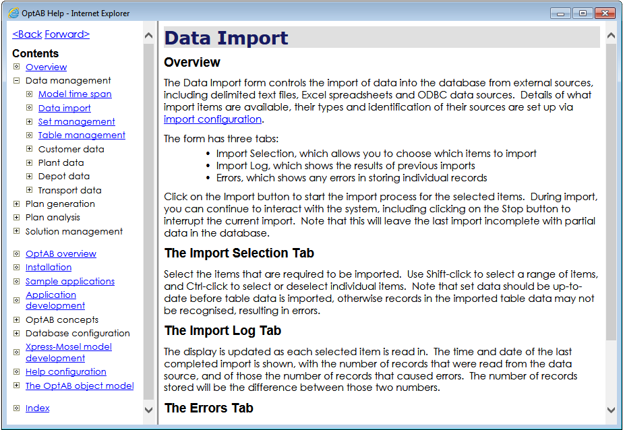Click the page icon beside Table management

coord(30,135)
